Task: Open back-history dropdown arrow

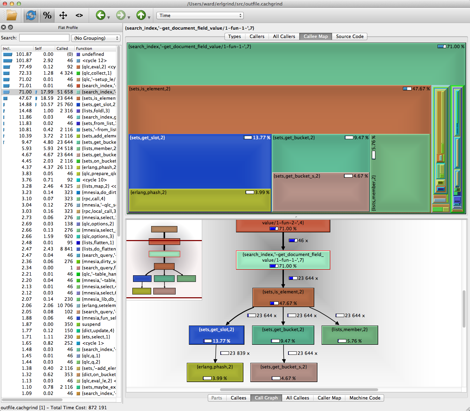Action: tap(109, 17)
